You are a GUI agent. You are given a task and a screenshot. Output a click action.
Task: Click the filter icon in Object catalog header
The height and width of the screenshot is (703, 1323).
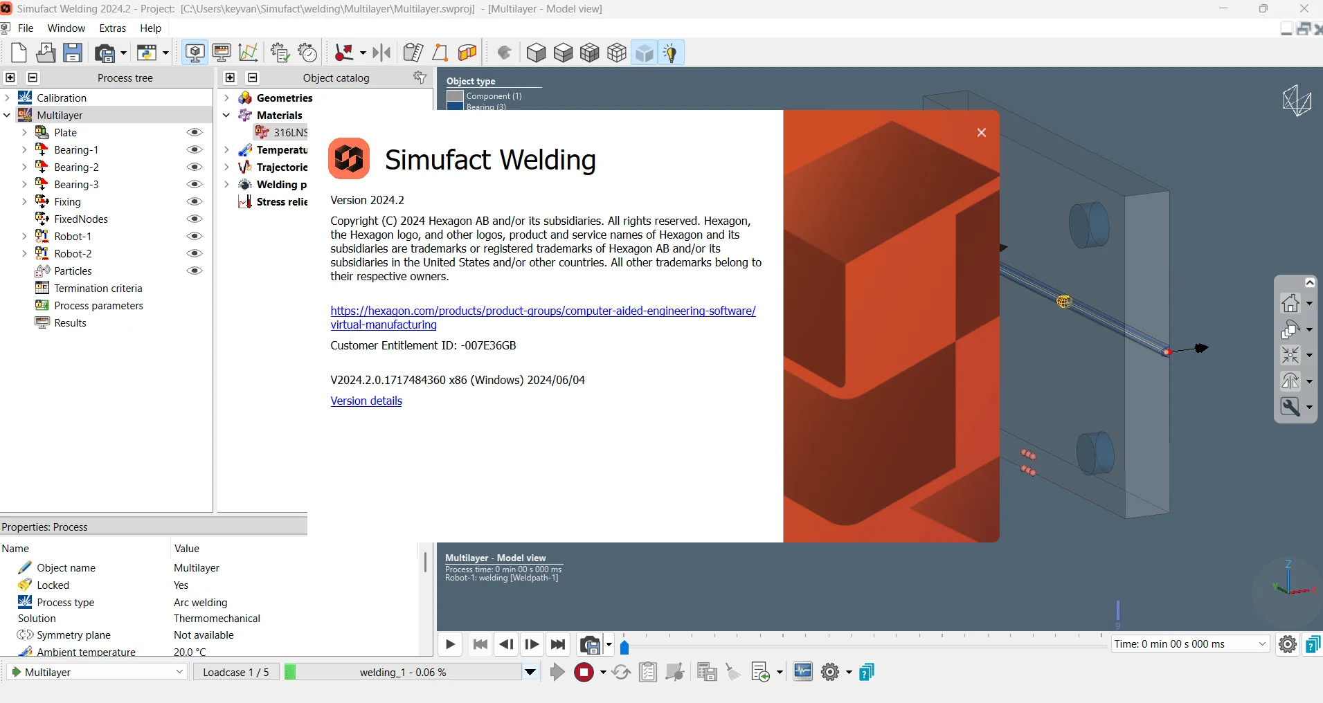pos(420,77)
